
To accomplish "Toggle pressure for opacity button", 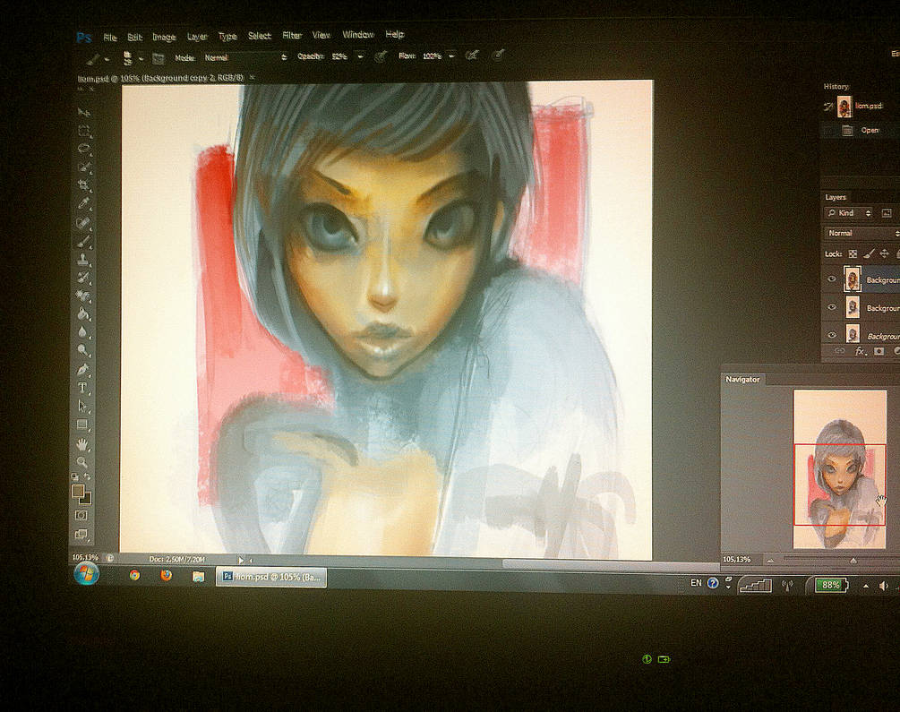I will (x=380, y=56).
